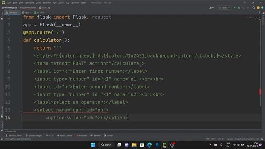Open the View menu
The width and height of the screenshot is (265, 149).
pyautogui.click(x=21, y=3)
